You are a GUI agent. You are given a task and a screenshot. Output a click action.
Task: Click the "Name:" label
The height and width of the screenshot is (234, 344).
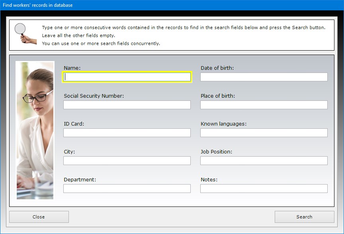pos(72,68)
